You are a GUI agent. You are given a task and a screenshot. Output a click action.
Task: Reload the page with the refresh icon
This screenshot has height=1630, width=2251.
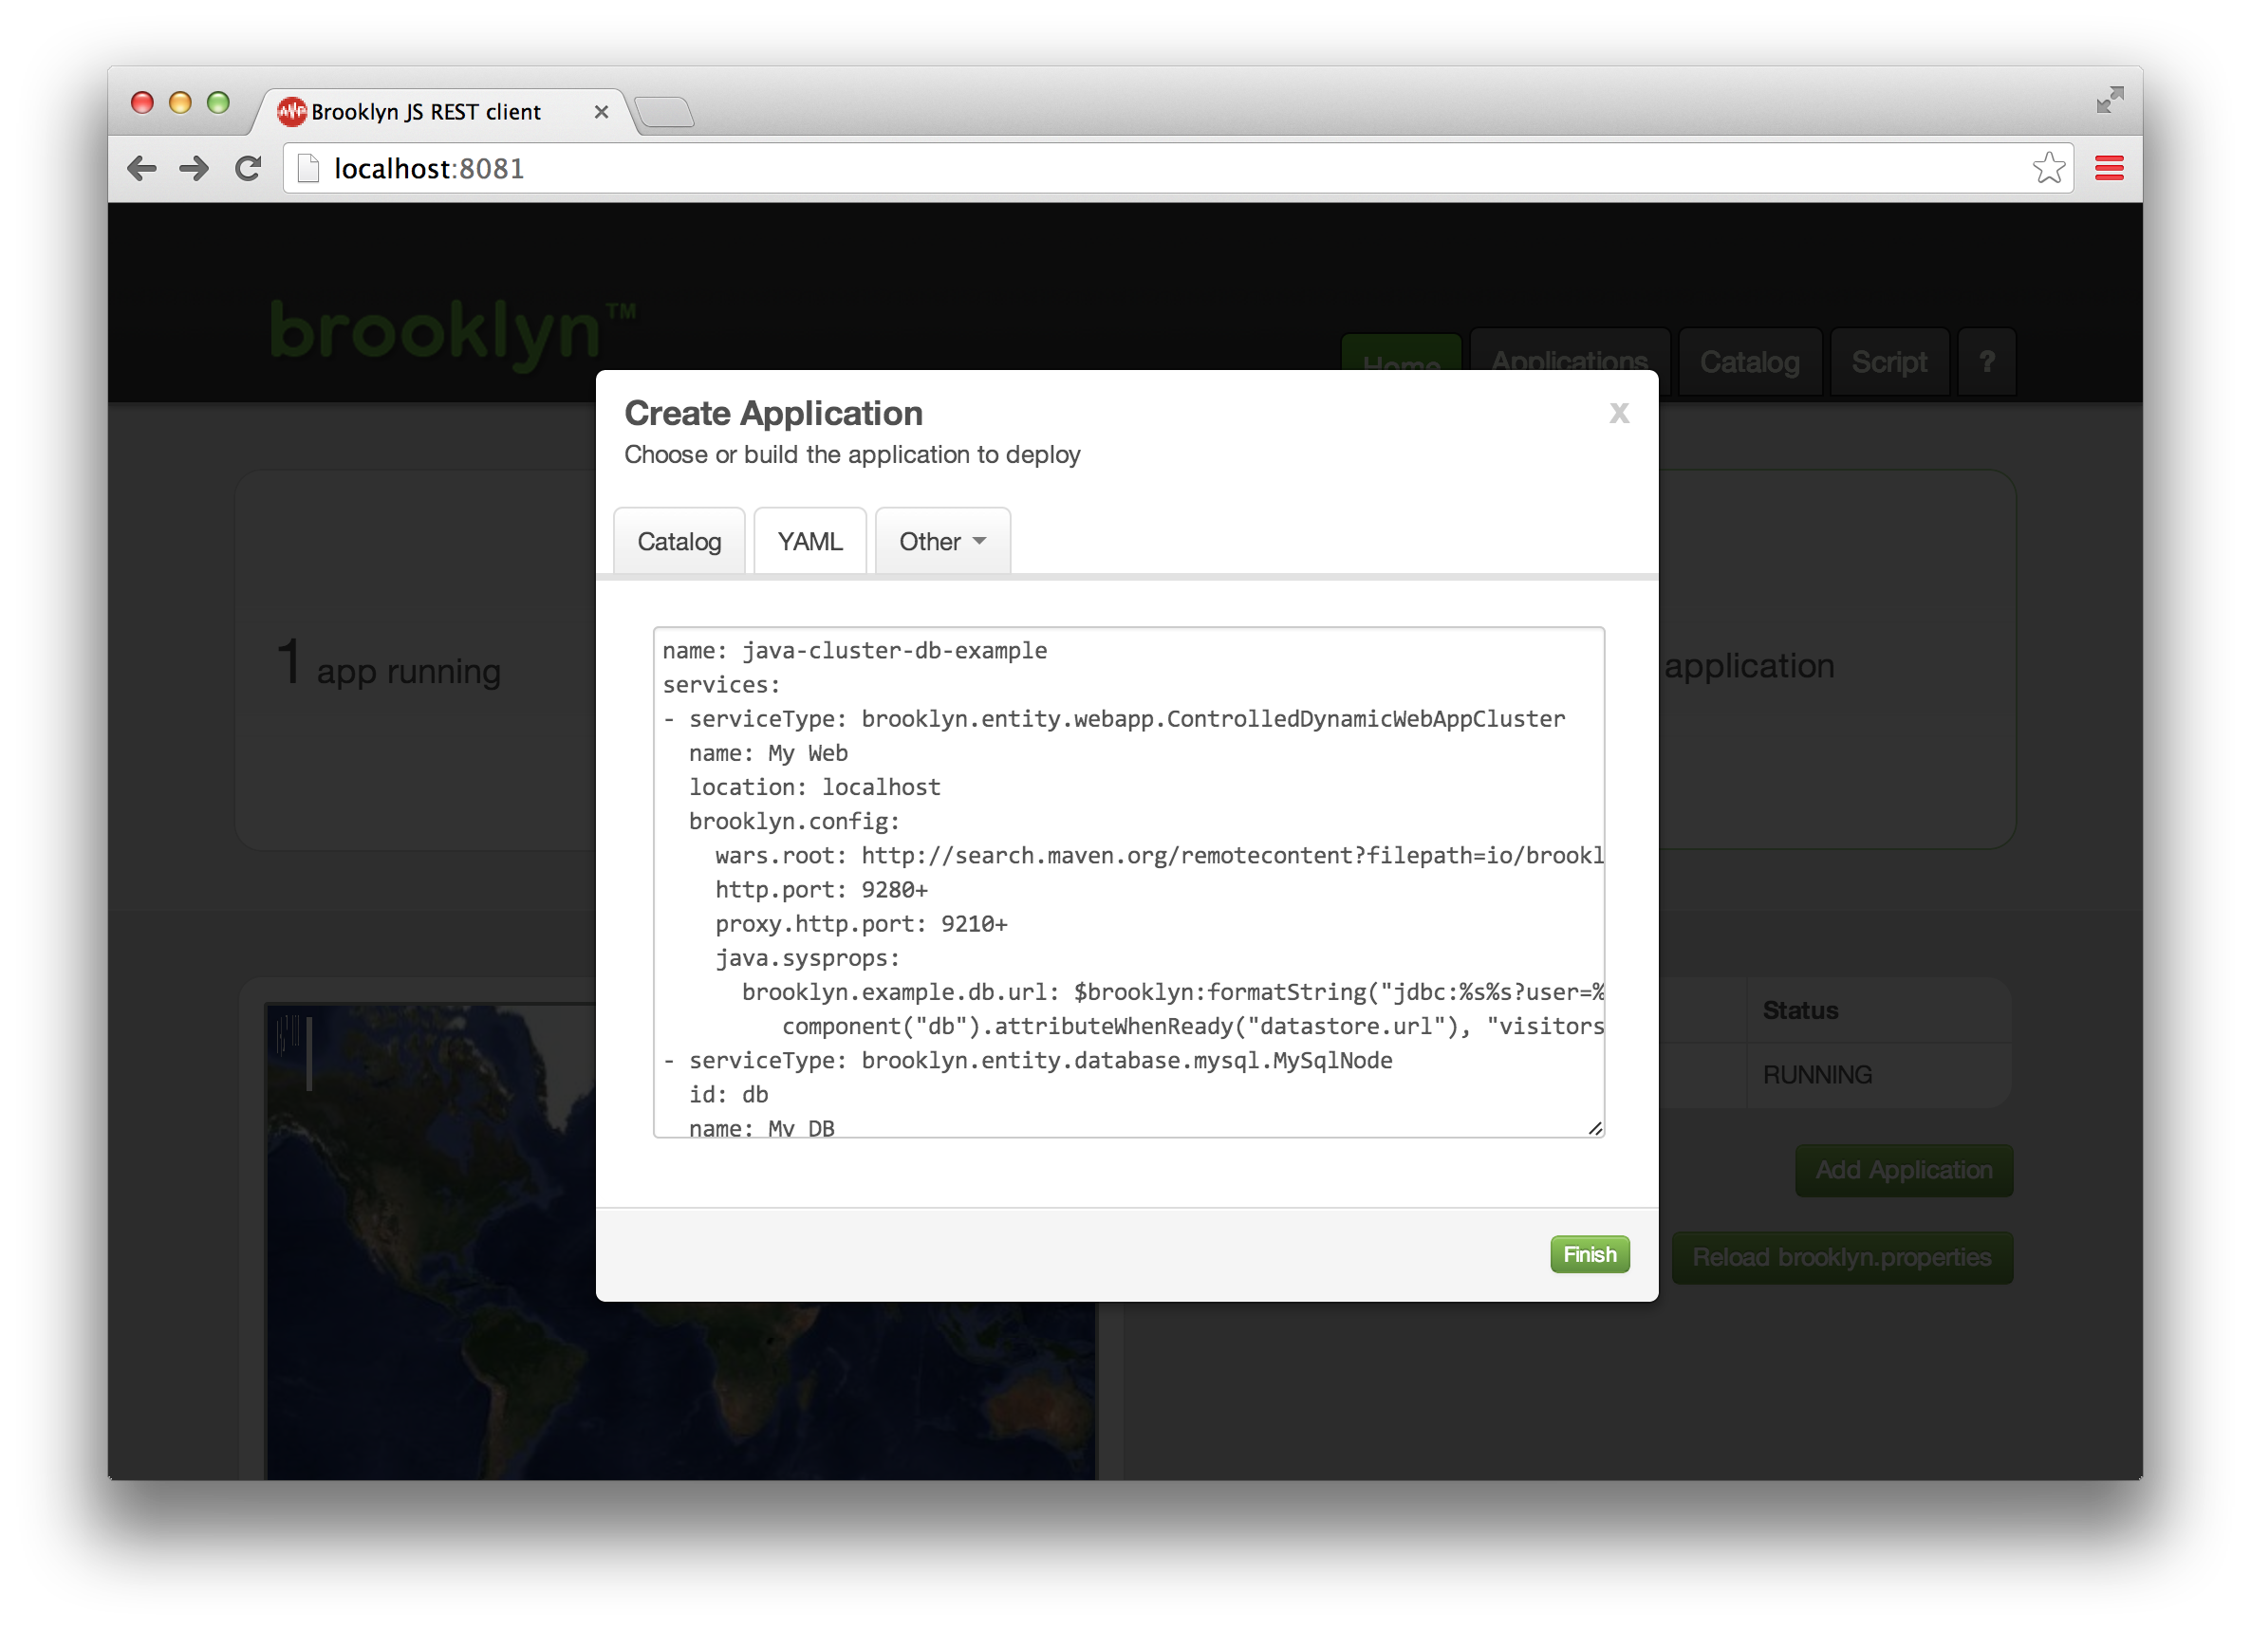pos(248,169)
